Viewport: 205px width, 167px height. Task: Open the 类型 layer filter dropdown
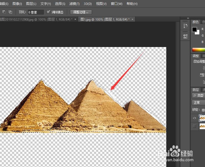point(198,95)
